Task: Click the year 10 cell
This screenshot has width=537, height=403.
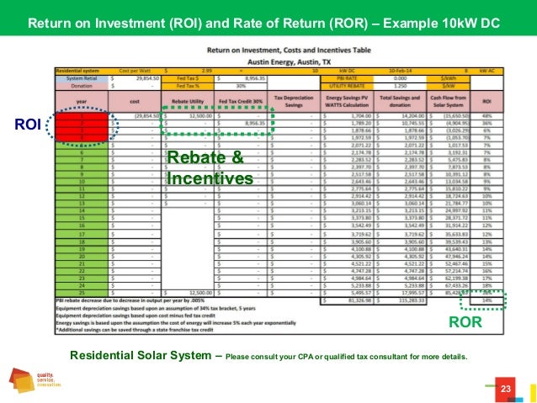Action: (x=82, y=182)
